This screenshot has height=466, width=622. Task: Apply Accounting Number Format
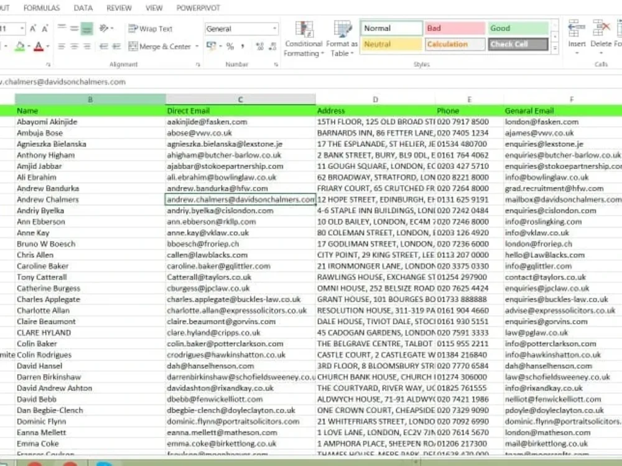[211, 46]
